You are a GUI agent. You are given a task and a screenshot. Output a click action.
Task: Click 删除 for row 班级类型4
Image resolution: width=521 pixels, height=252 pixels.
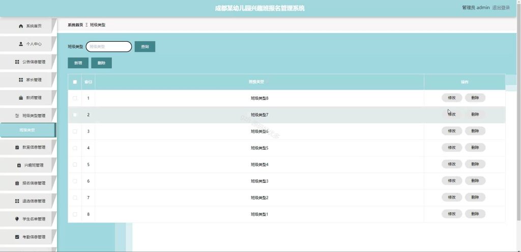point(475,164)
